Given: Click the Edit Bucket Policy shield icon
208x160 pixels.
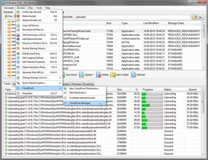Looking at the screenshot, I should pos(18,54).
